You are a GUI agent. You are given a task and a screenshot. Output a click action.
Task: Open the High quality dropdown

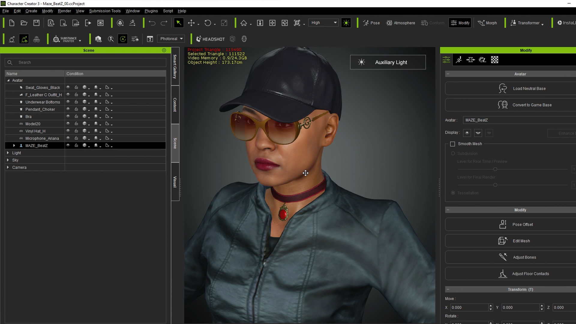[323, 23]
